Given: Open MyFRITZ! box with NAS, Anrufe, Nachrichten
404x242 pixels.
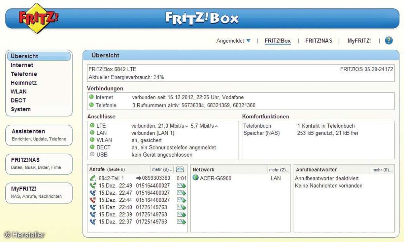Looking at the screenshot, I should pyautogui.click(x=39, y=193).
